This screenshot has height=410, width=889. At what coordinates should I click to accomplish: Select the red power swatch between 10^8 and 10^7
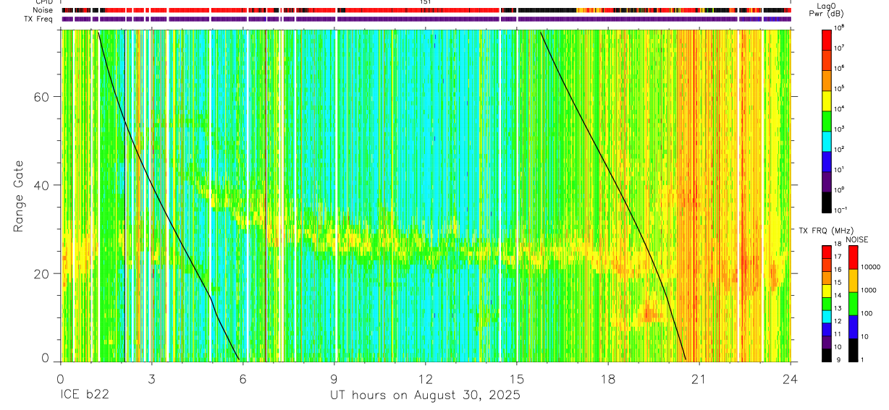827,39
